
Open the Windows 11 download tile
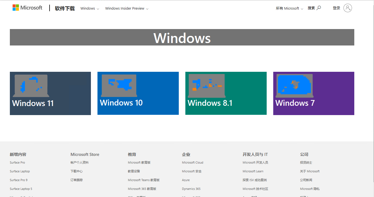pyautogui.click(x=50, y=93)
